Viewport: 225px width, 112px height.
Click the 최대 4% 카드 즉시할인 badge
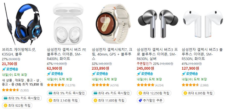point(112,93)
